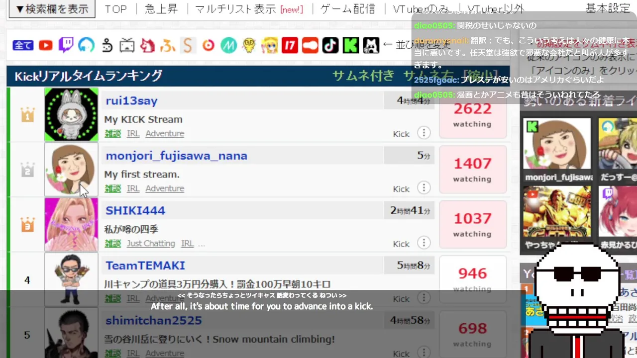This screenshot has height=358, width=637.
Task: Open the 'My KICK Stream' title
Action: pos(143,119)
